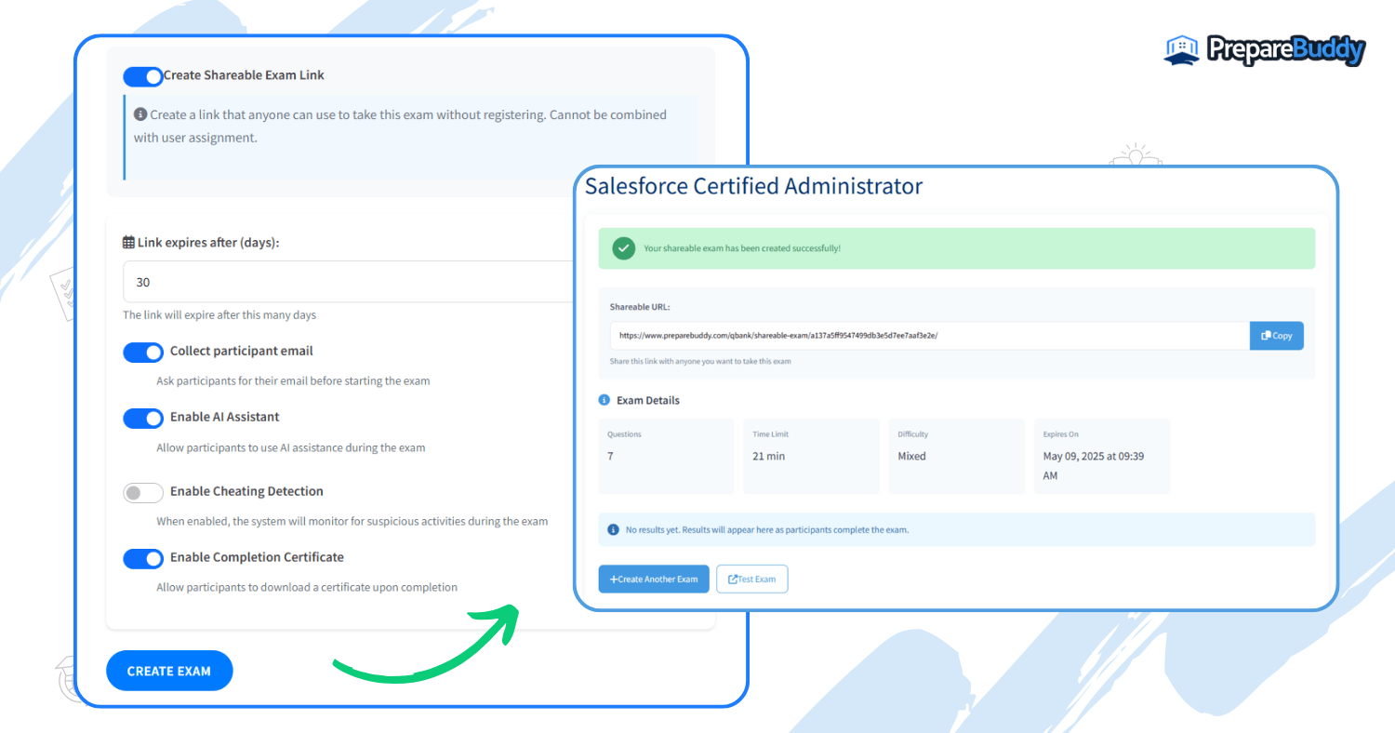Image resolution: width=1395 pixels, height=733 pixels.
Task: Disable Create Shareable Exam Link toggle
Action: click(x=142, y=75)
